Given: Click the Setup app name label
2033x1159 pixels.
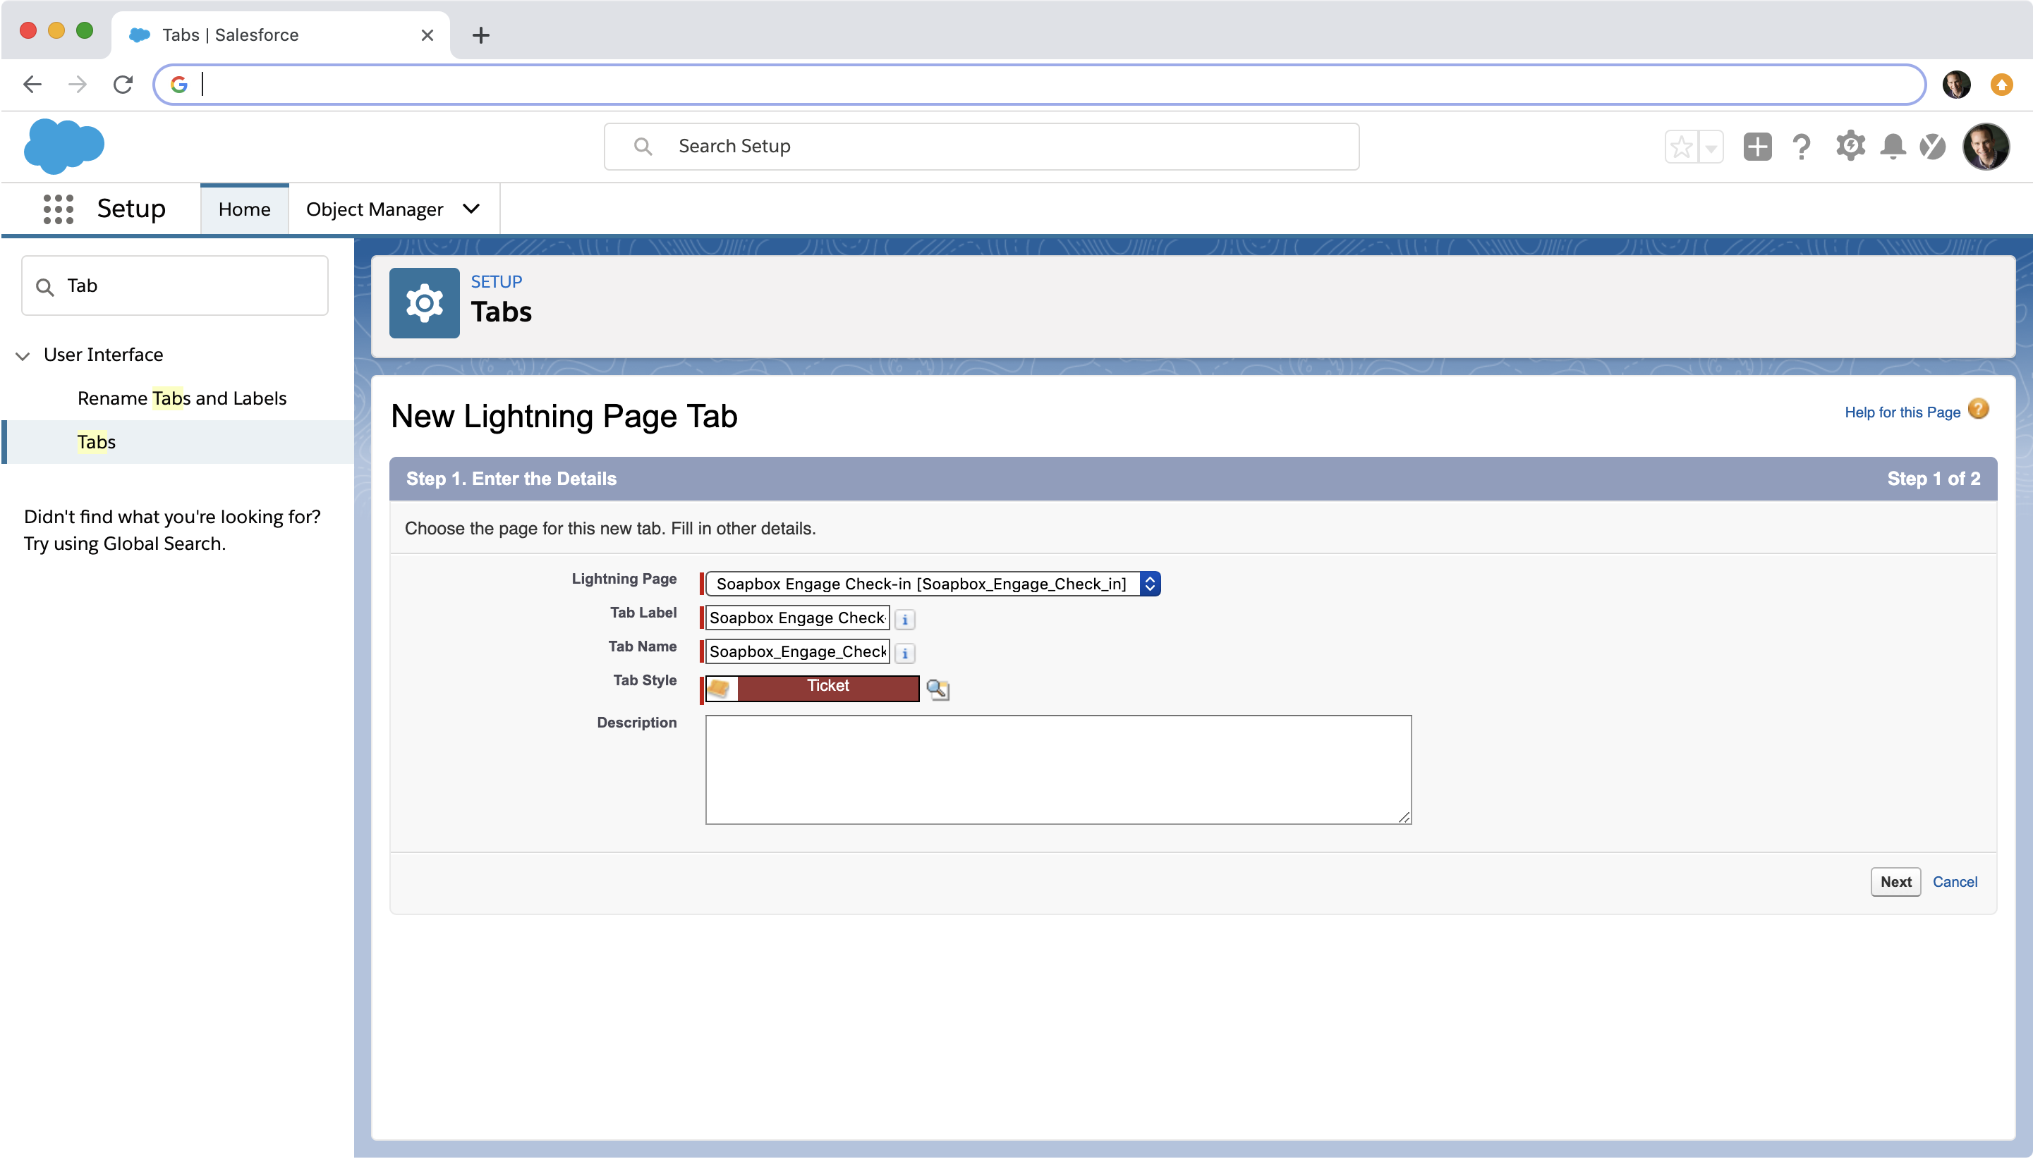Looking at the screenshot, I should coord(131,209).
